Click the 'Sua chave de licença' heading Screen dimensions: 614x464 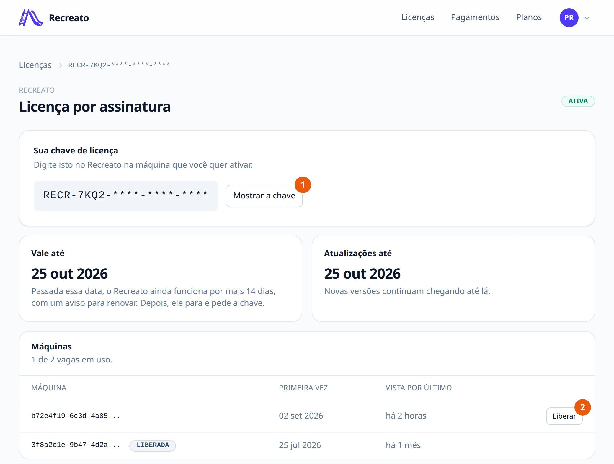pos(76,151)
